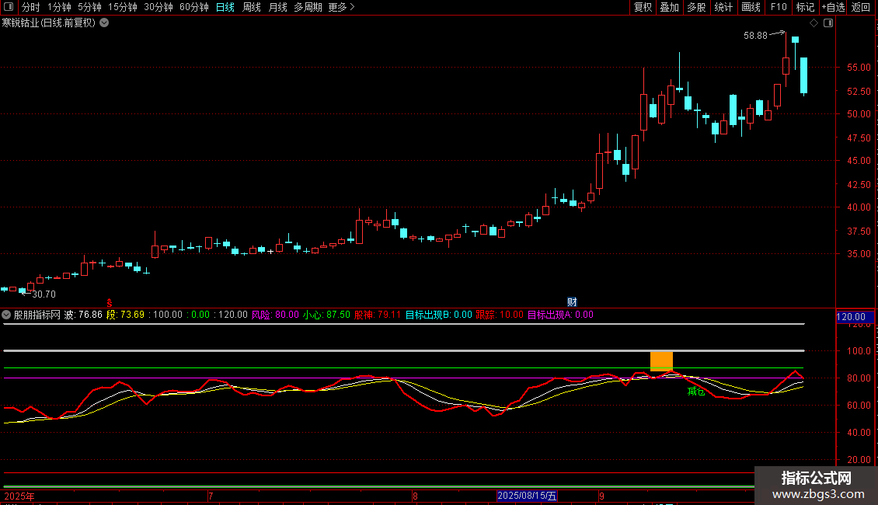
Task: Expand the 股朋指标网 indicator dropdown arrow
Action: [7, 315]
